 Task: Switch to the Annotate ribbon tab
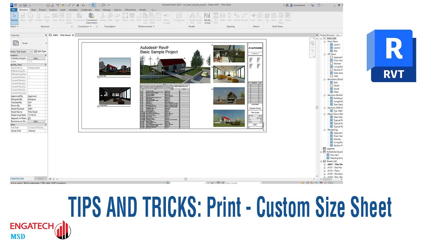(x=73, y=10)
